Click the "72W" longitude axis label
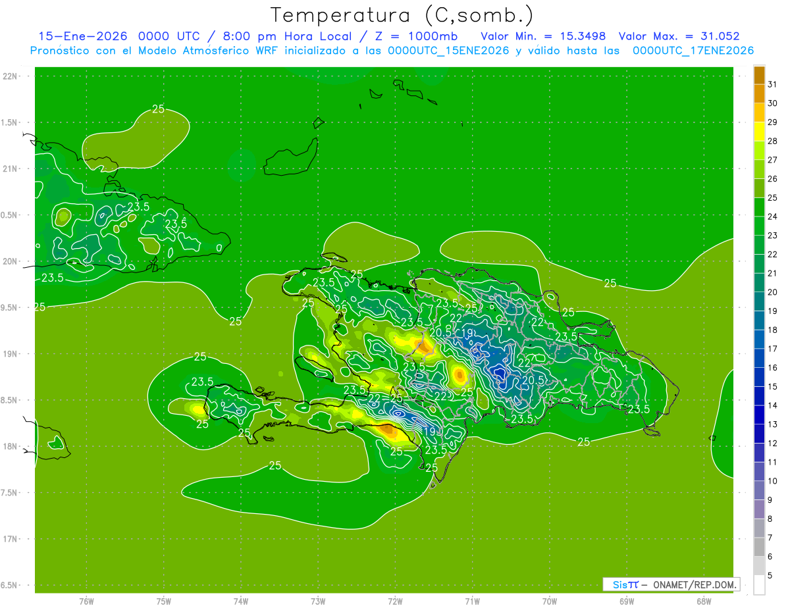Viewport: 790px width, 610px height. pyautogui.click(x=395, y=601)
